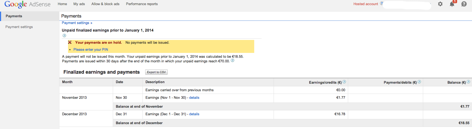Click the Payment settings » link
Screen dimensions: 472x129
(77, 23)
